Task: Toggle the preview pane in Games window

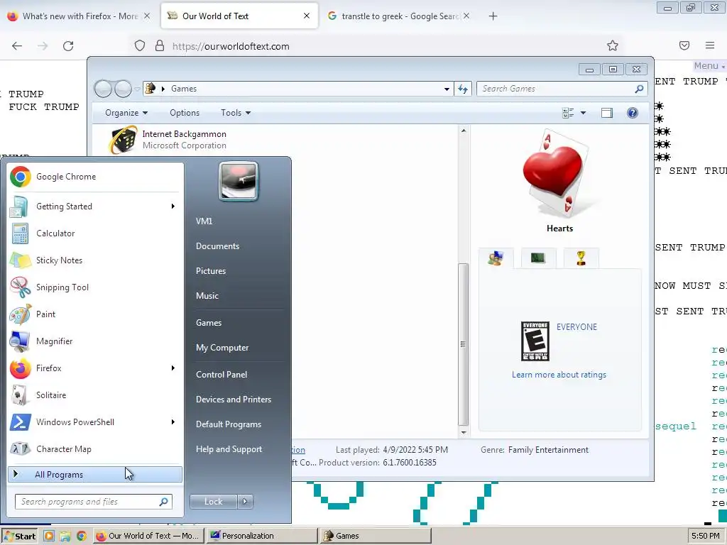Action: pyautogui.click(x=607, y=113)
